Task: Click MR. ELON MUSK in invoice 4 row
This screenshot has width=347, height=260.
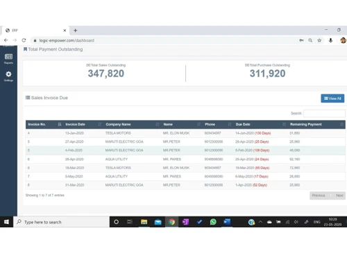Action: [176, 133]
